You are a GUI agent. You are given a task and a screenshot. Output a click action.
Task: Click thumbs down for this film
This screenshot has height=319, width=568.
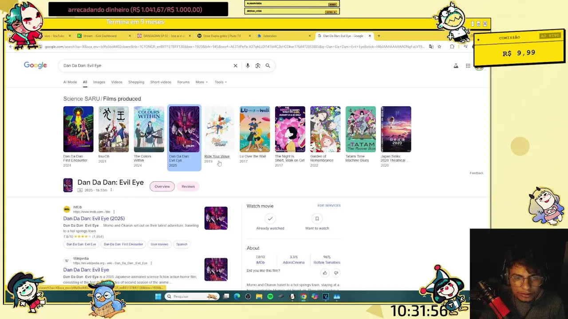click(x=336, y=273)
